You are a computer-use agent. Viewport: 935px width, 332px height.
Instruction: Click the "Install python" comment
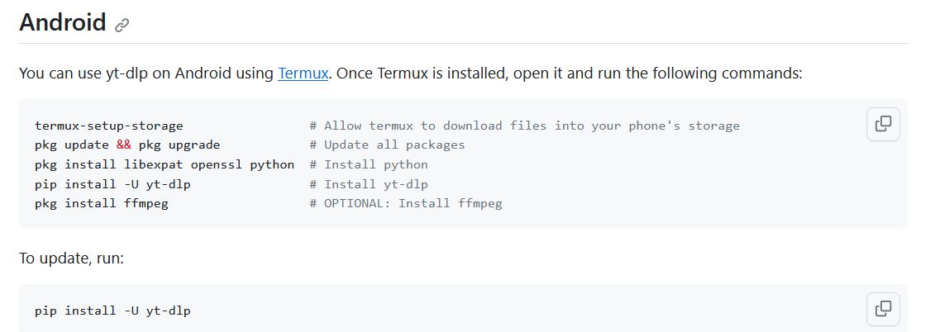(369, 164)
